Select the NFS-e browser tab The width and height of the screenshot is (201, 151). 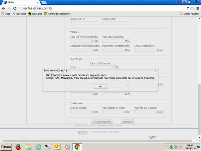20,2
